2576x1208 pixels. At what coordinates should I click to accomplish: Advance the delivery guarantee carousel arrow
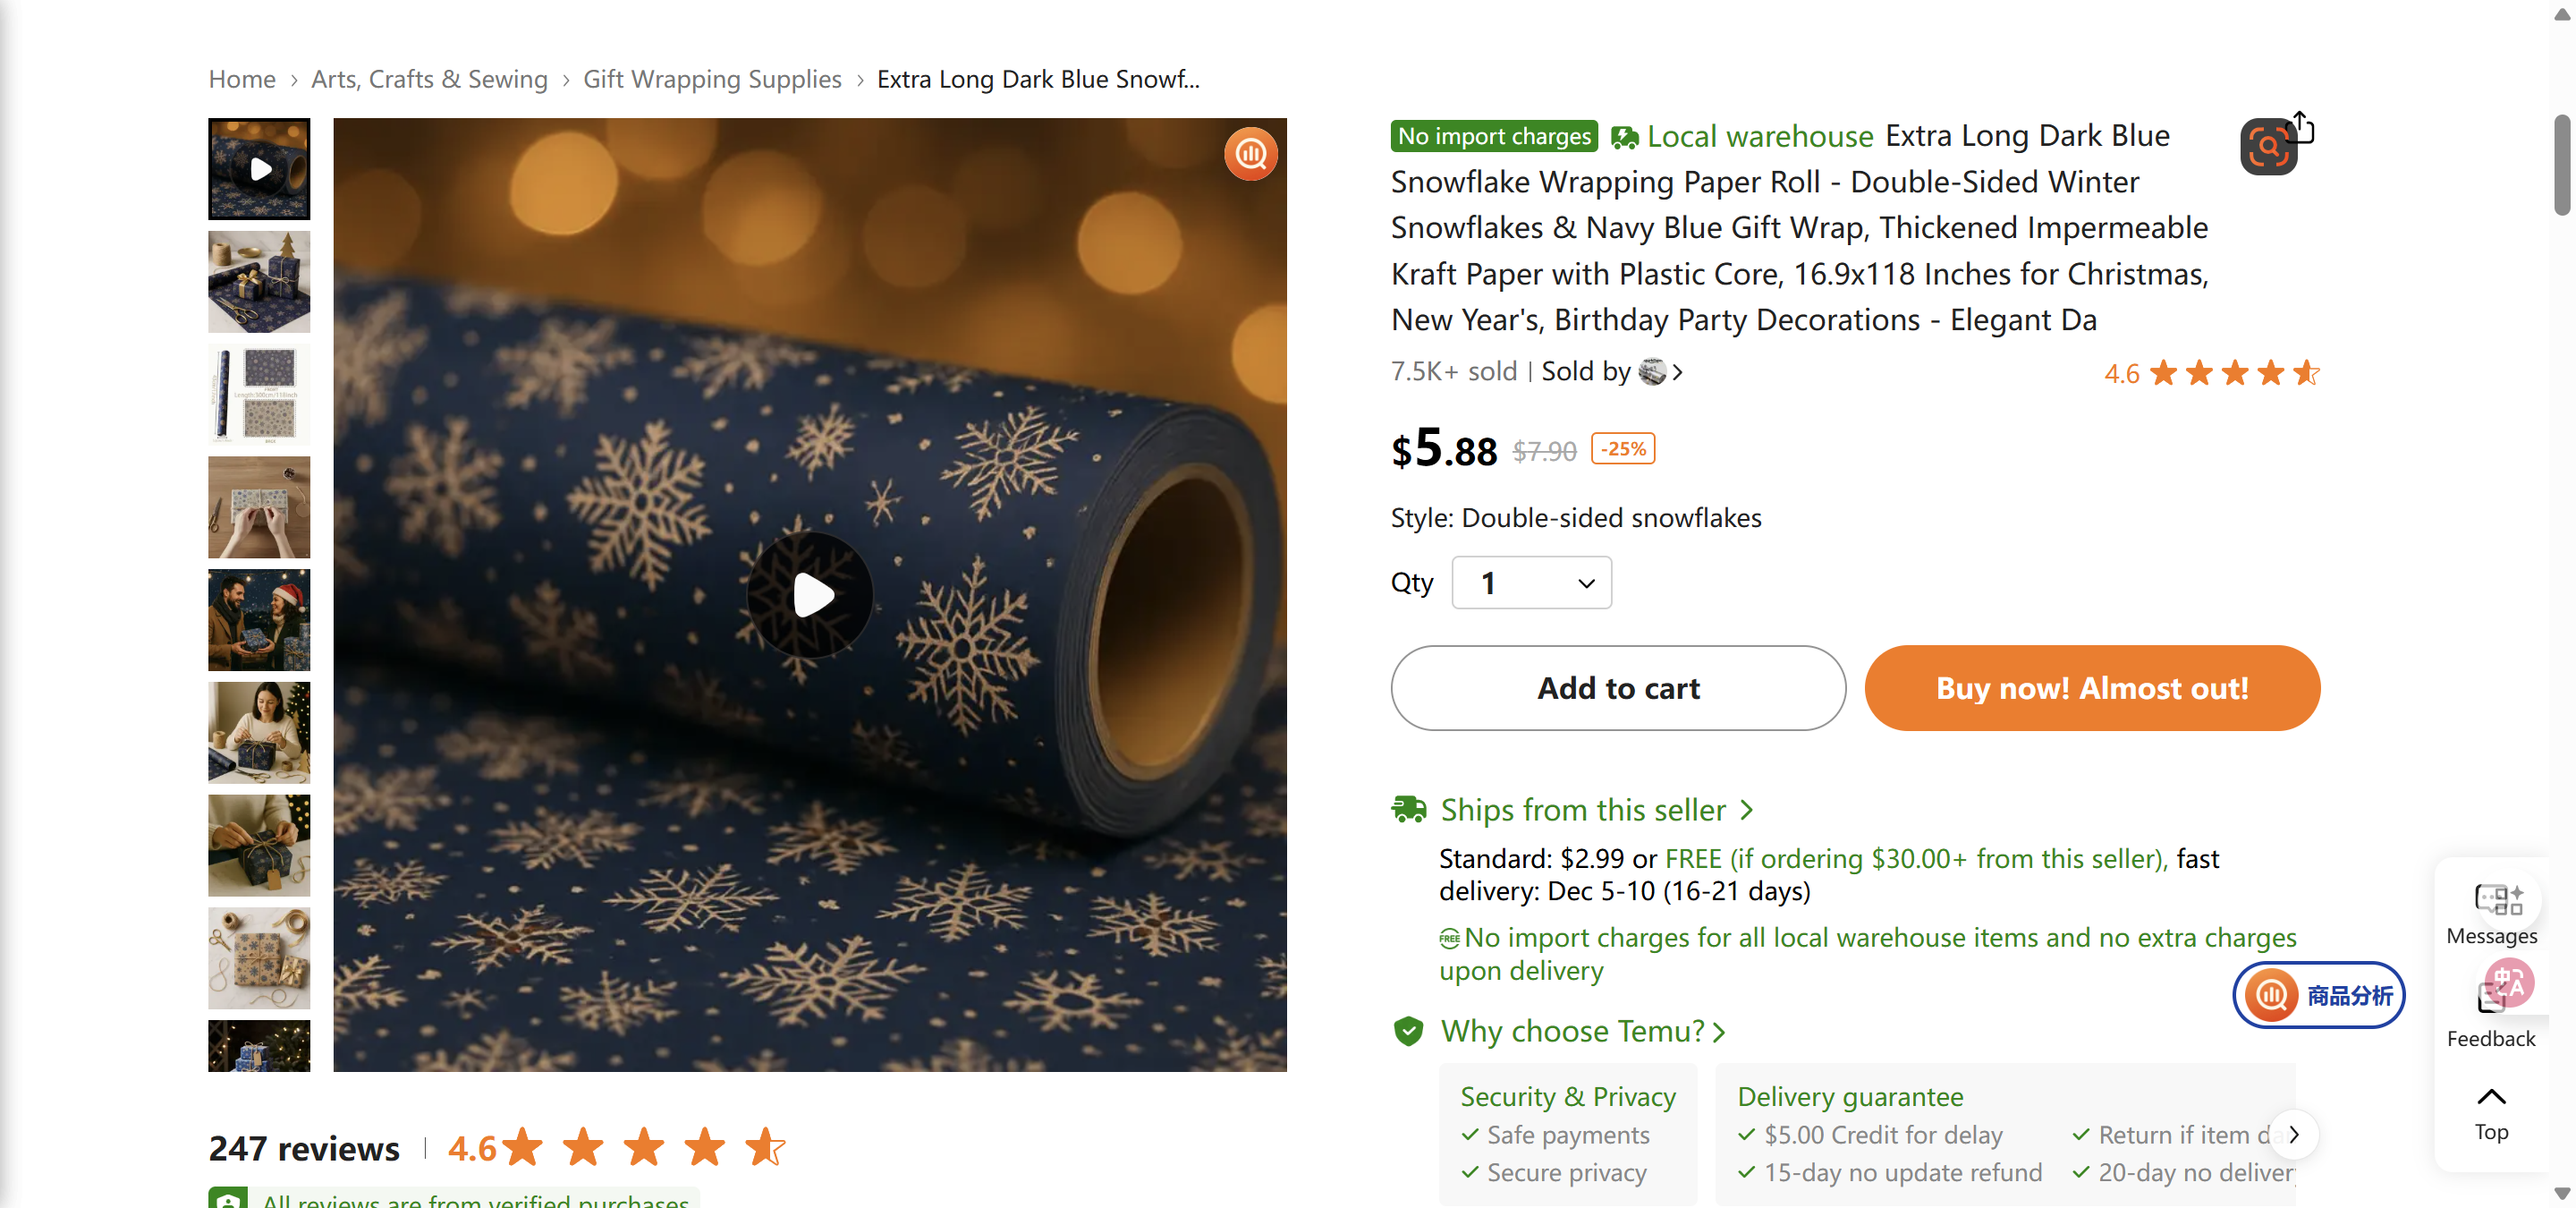pyautogui.click(x=2294, y=1135)
